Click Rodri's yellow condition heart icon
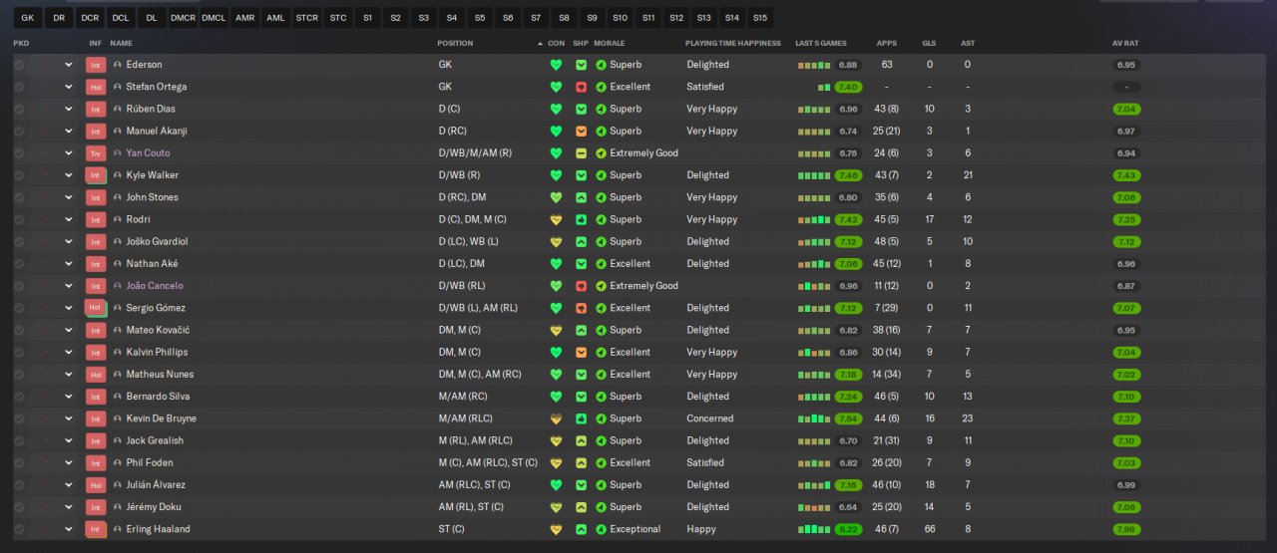This screenshot has height=553, width=1277. click(x=556, y=219)
